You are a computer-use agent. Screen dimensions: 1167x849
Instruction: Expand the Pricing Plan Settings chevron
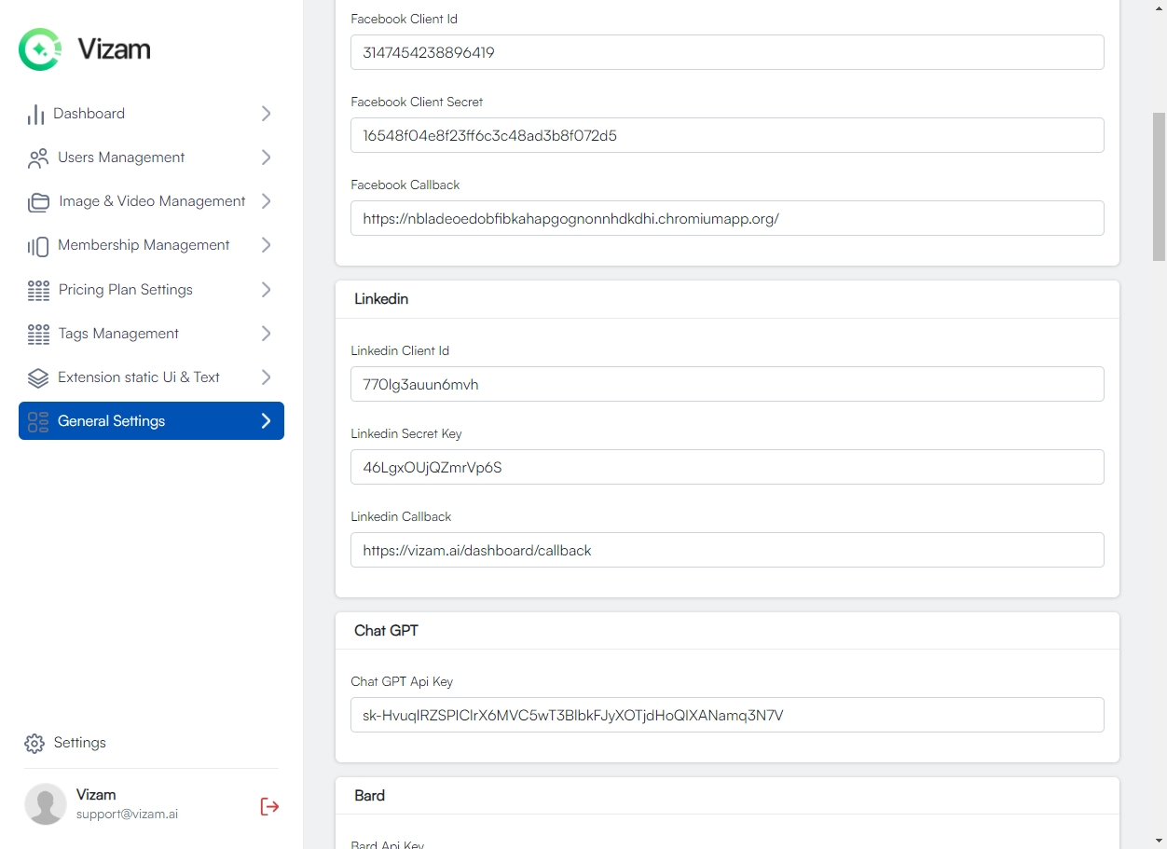(x=267, y=290)
